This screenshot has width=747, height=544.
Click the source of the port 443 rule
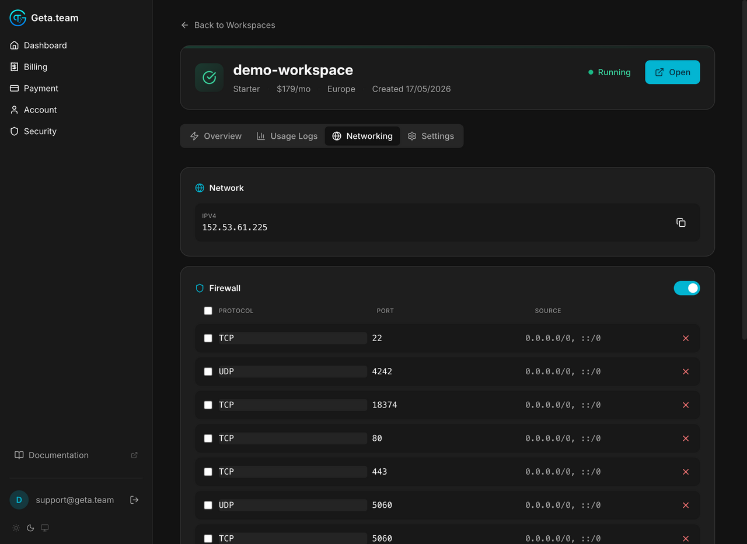563,472
